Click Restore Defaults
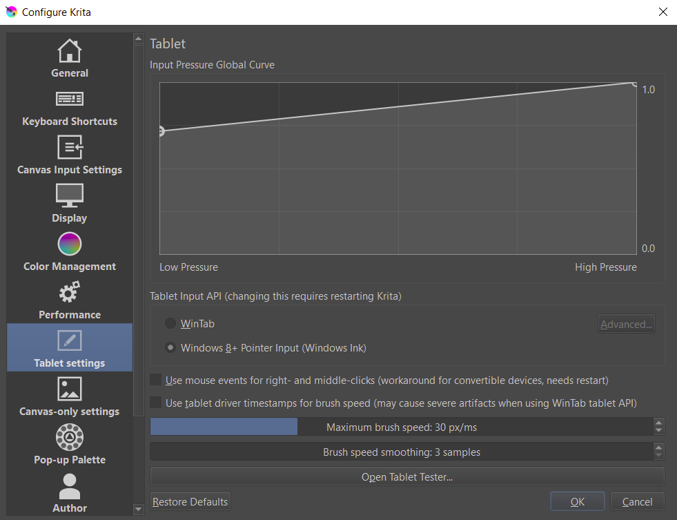677x520 pixels. pyautogui.click(x=190, y=501)
